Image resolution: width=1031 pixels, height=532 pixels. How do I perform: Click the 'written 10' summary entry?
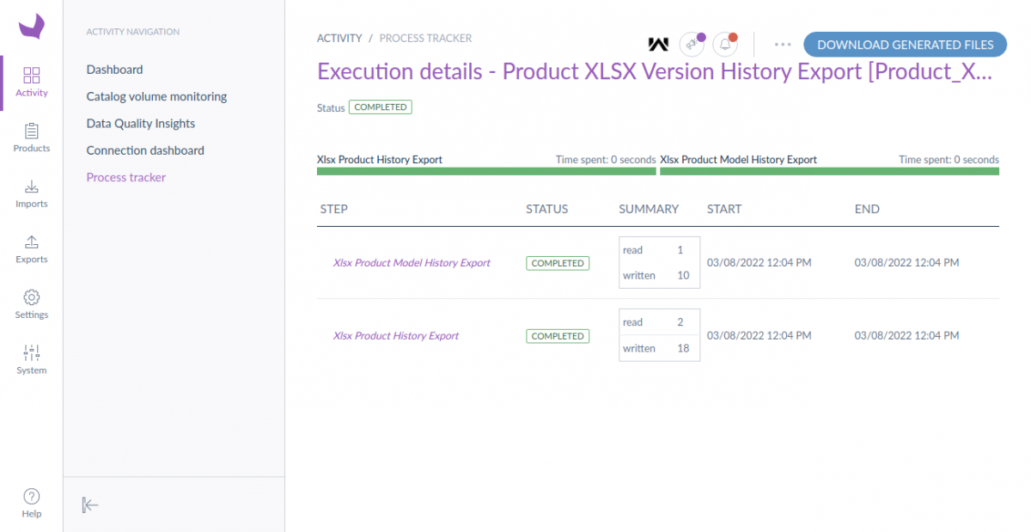coord(659,276)
